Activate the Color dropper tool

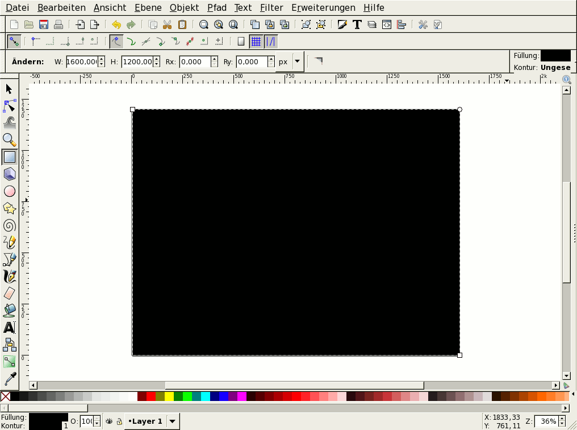point(10,378)
